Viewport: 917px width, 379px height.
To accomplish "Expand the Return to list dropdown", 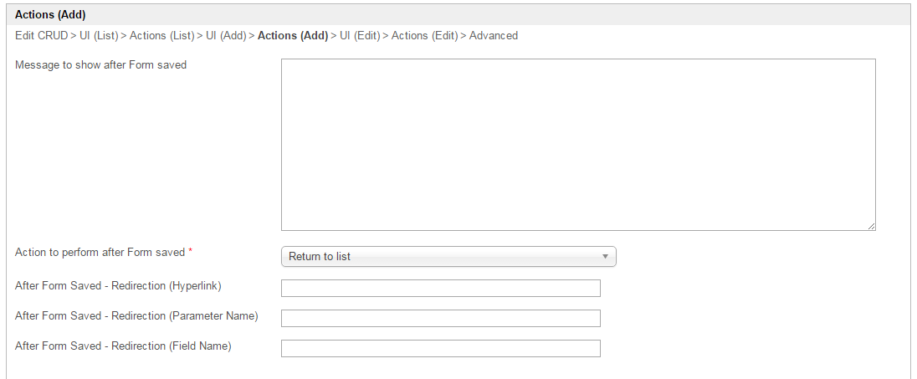I will 448,257.
